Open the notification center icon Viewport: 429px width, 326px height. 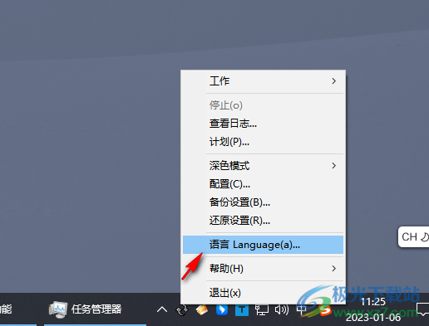422,309
